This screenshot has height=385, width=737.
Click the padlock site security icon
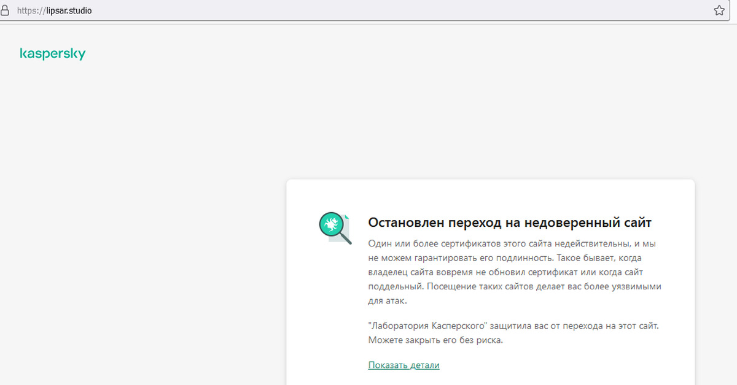click(5, 11)
